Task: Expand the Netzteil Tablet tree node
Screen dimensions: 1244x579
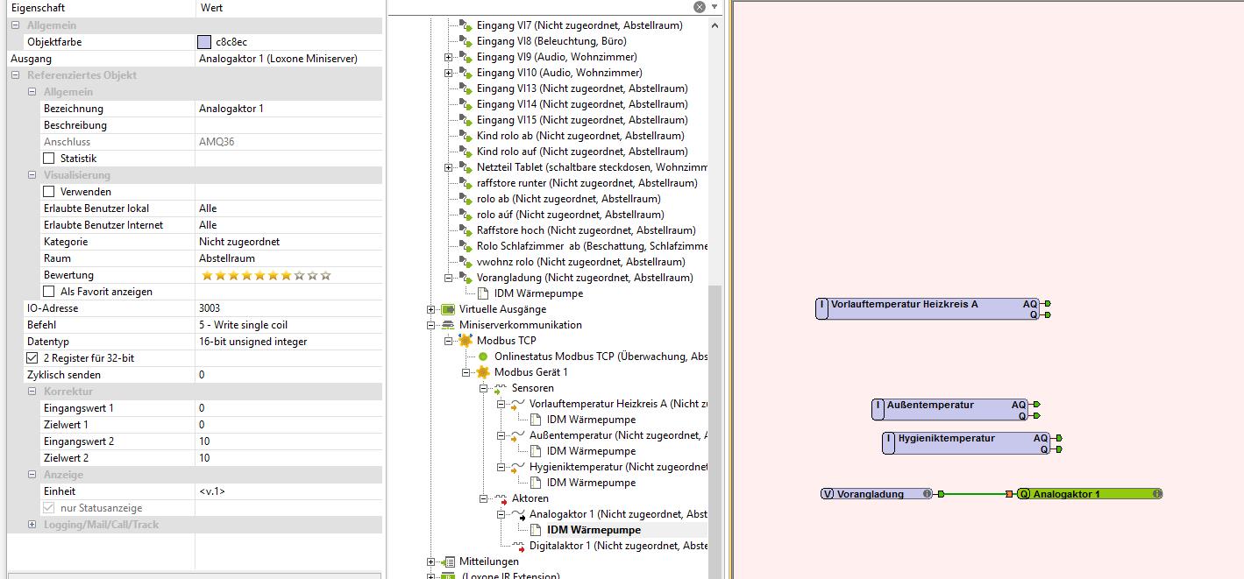Action: (448, 168)
